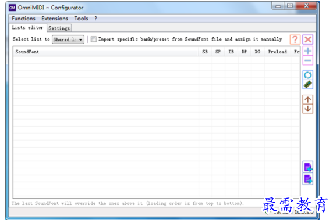The width and height of the screenshot is (333, 223).
Task: Open the Shared 1 list dropdown
Action: click(x=68, y=39)
